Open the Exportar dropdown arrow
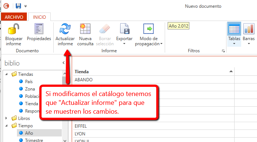Viewport: 257px width, 142px height. point(124,44)
